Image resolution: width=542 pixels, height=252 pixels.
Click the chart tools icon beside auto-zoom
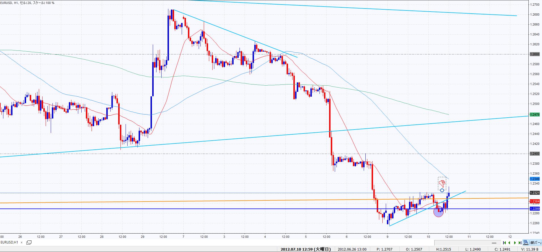coord(526,243)
